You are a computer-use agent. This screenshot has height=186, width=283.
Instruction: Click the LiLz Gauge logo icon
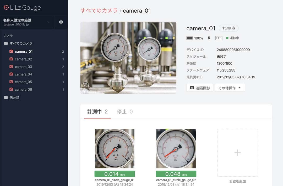(6, 8)
